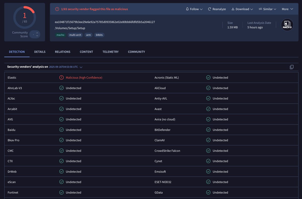Click GData undetected checkmark icon
The height and width of the screenshot is (199, 302).
tap(208, 192)
